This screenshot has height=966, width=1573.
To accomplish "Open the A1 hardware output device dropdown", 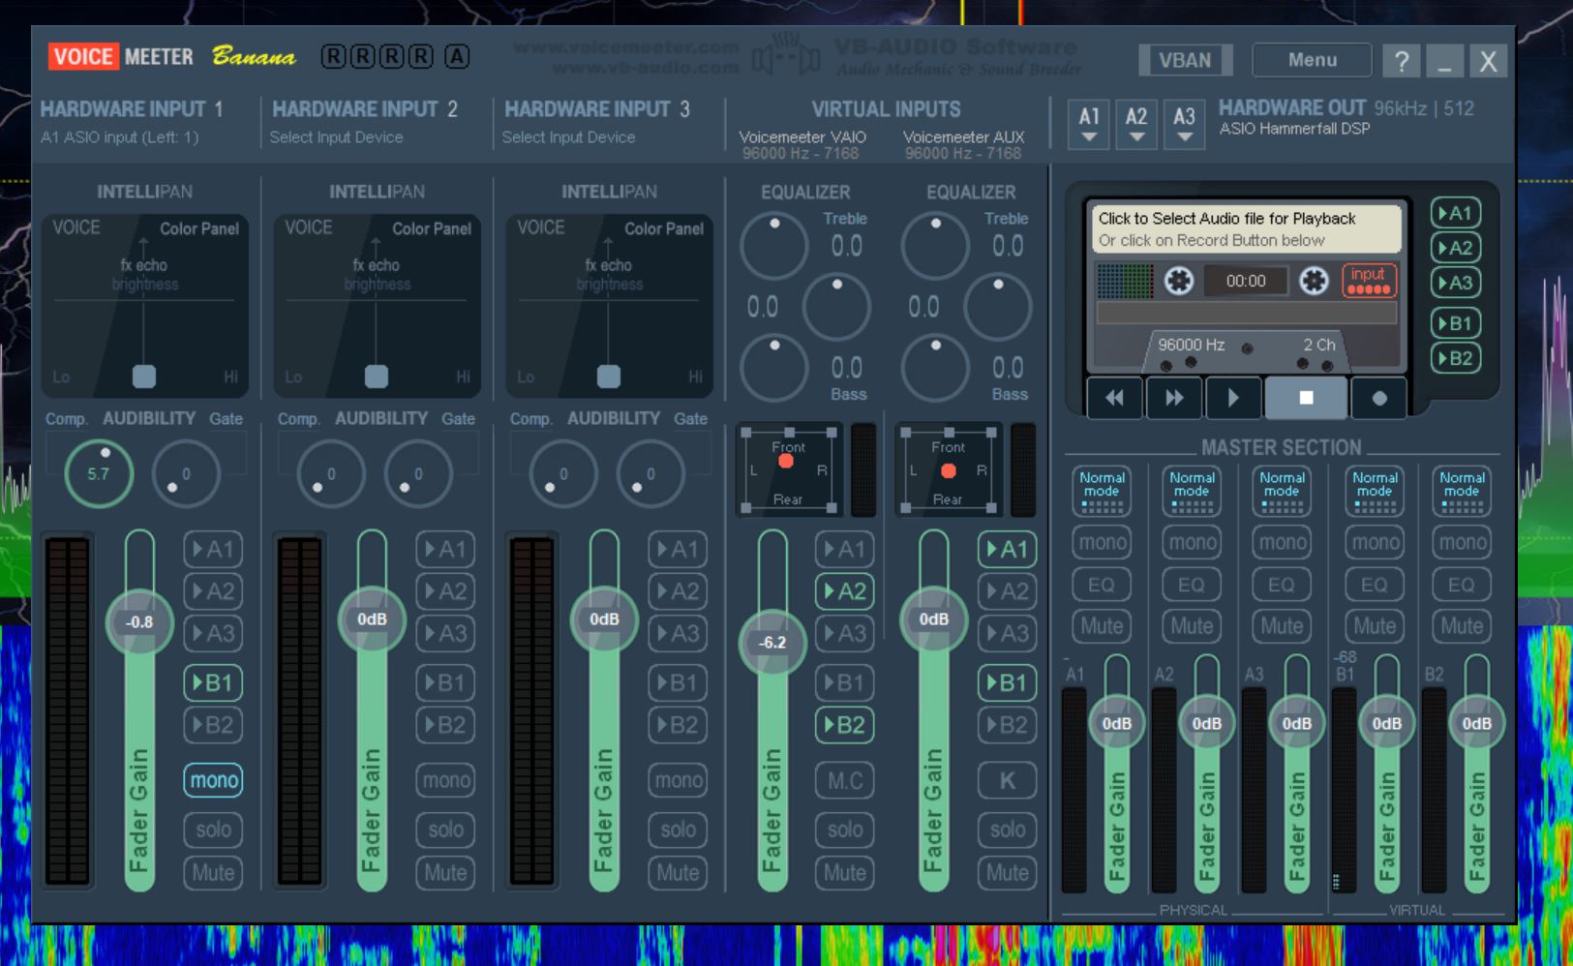I will (x=1089, y=125).
